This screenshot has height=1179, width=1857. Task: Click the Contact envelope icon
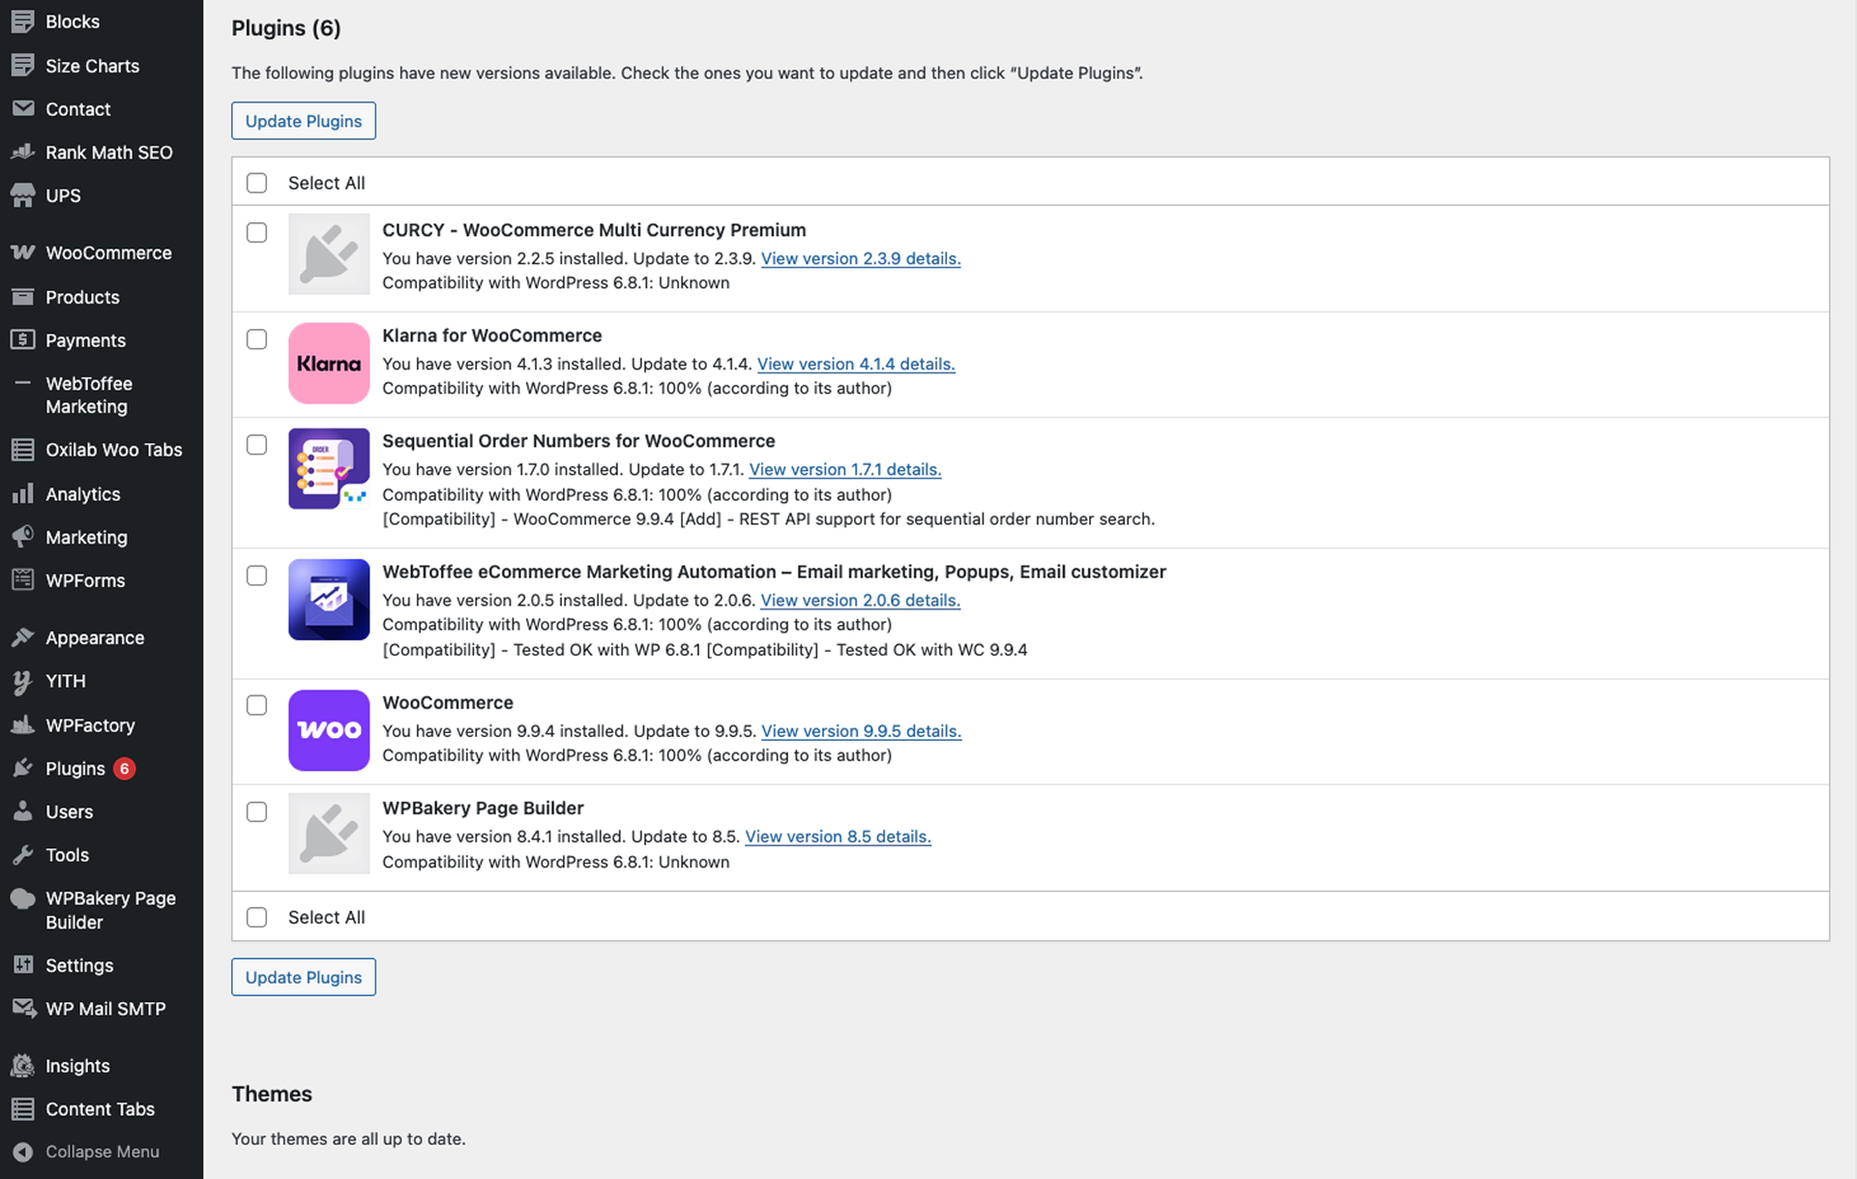(22, 108)
